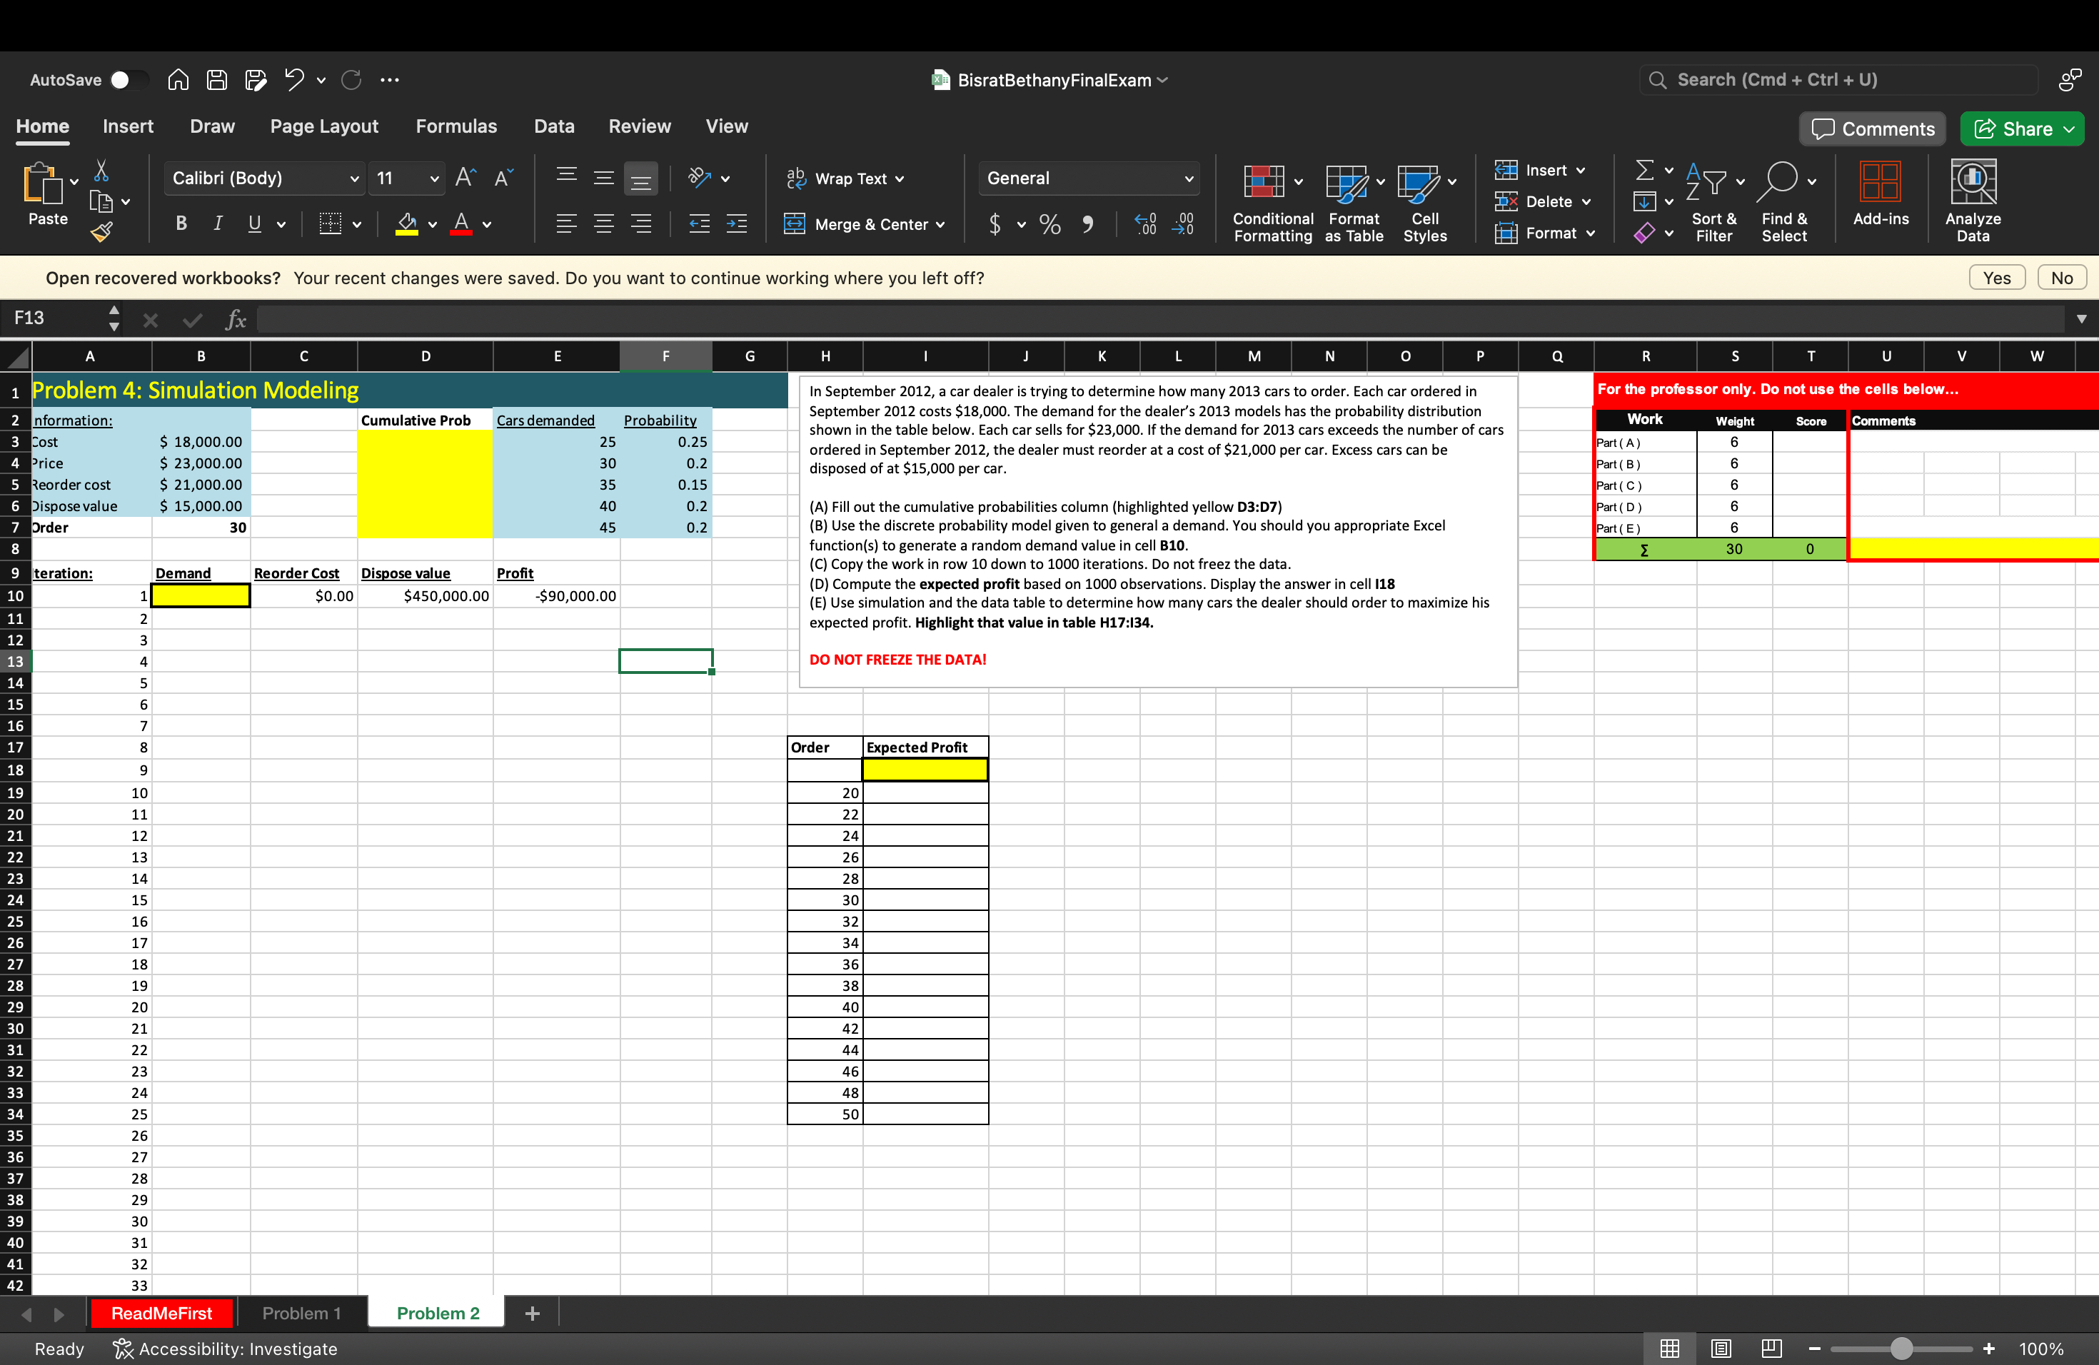The image size is (2099, 1365).
Task: Click Increase Font Size icon
Action: (x=465, y=178)
